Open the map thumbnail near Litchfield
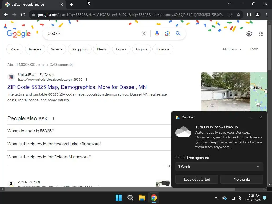 click(259, 92)
